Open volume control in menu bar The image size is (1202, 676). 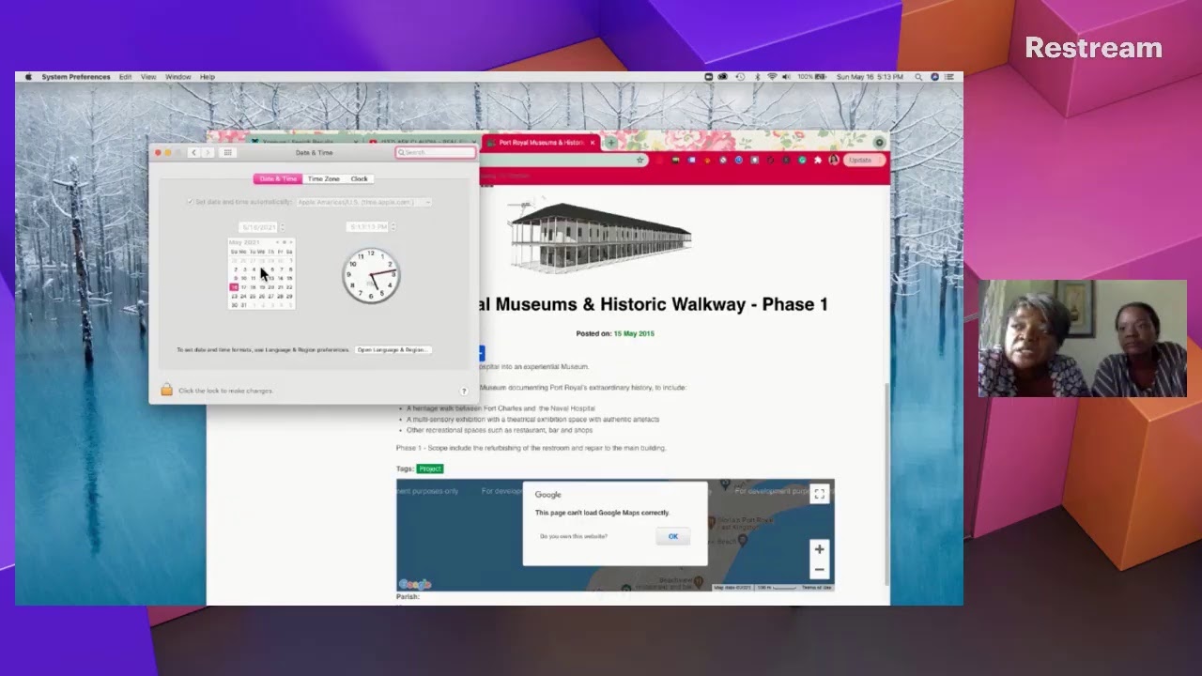click(786, 77)
